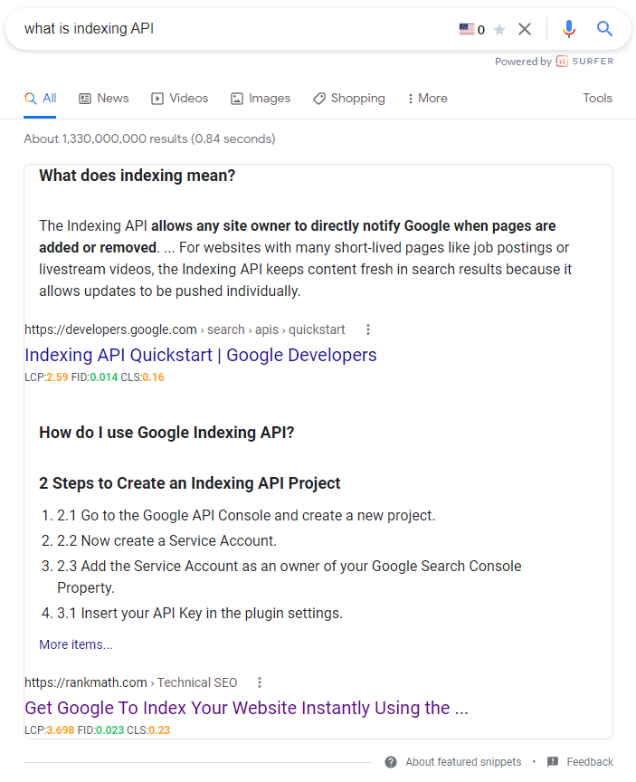
Task: Switch to the News tab
Action: 104,99
